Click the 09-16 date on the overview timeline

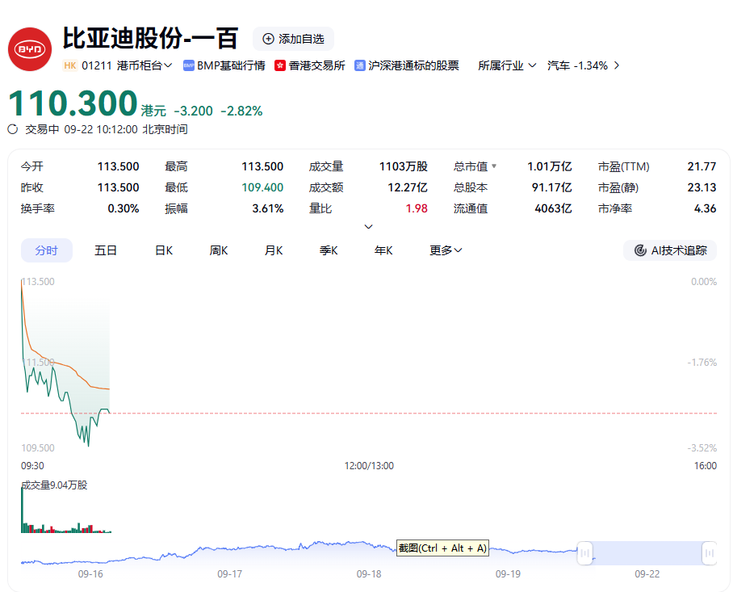[90, 573]
